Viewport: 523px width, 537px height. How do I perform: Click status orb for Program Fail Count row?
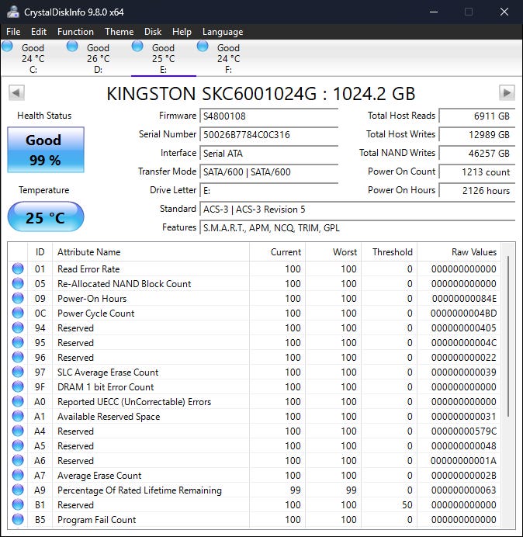tap(18, 520)
